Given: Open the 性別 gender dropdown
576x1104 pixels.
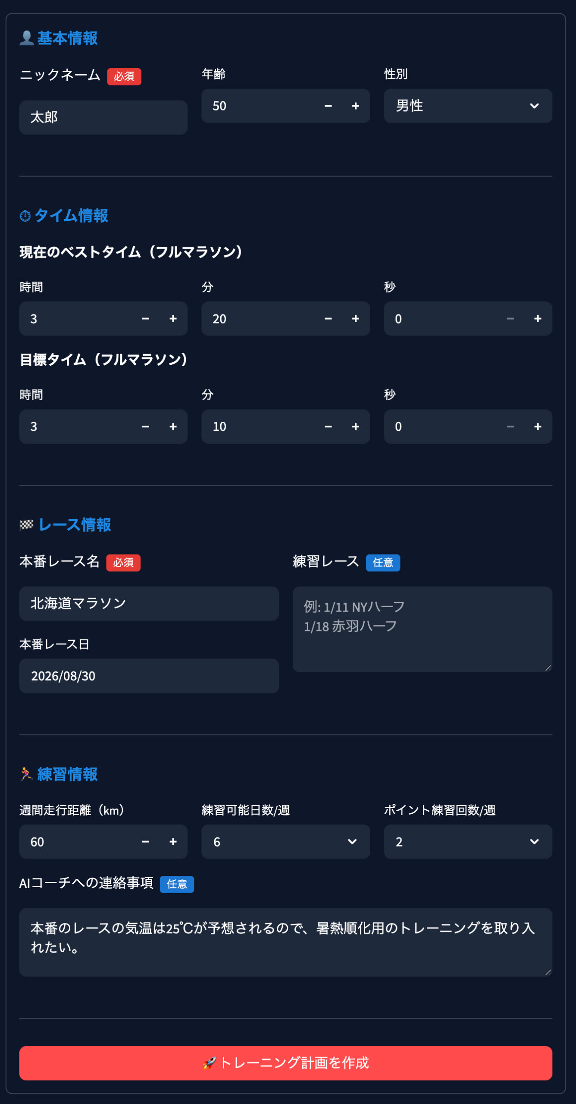Looking at the screenshot, I should point(468,106).
